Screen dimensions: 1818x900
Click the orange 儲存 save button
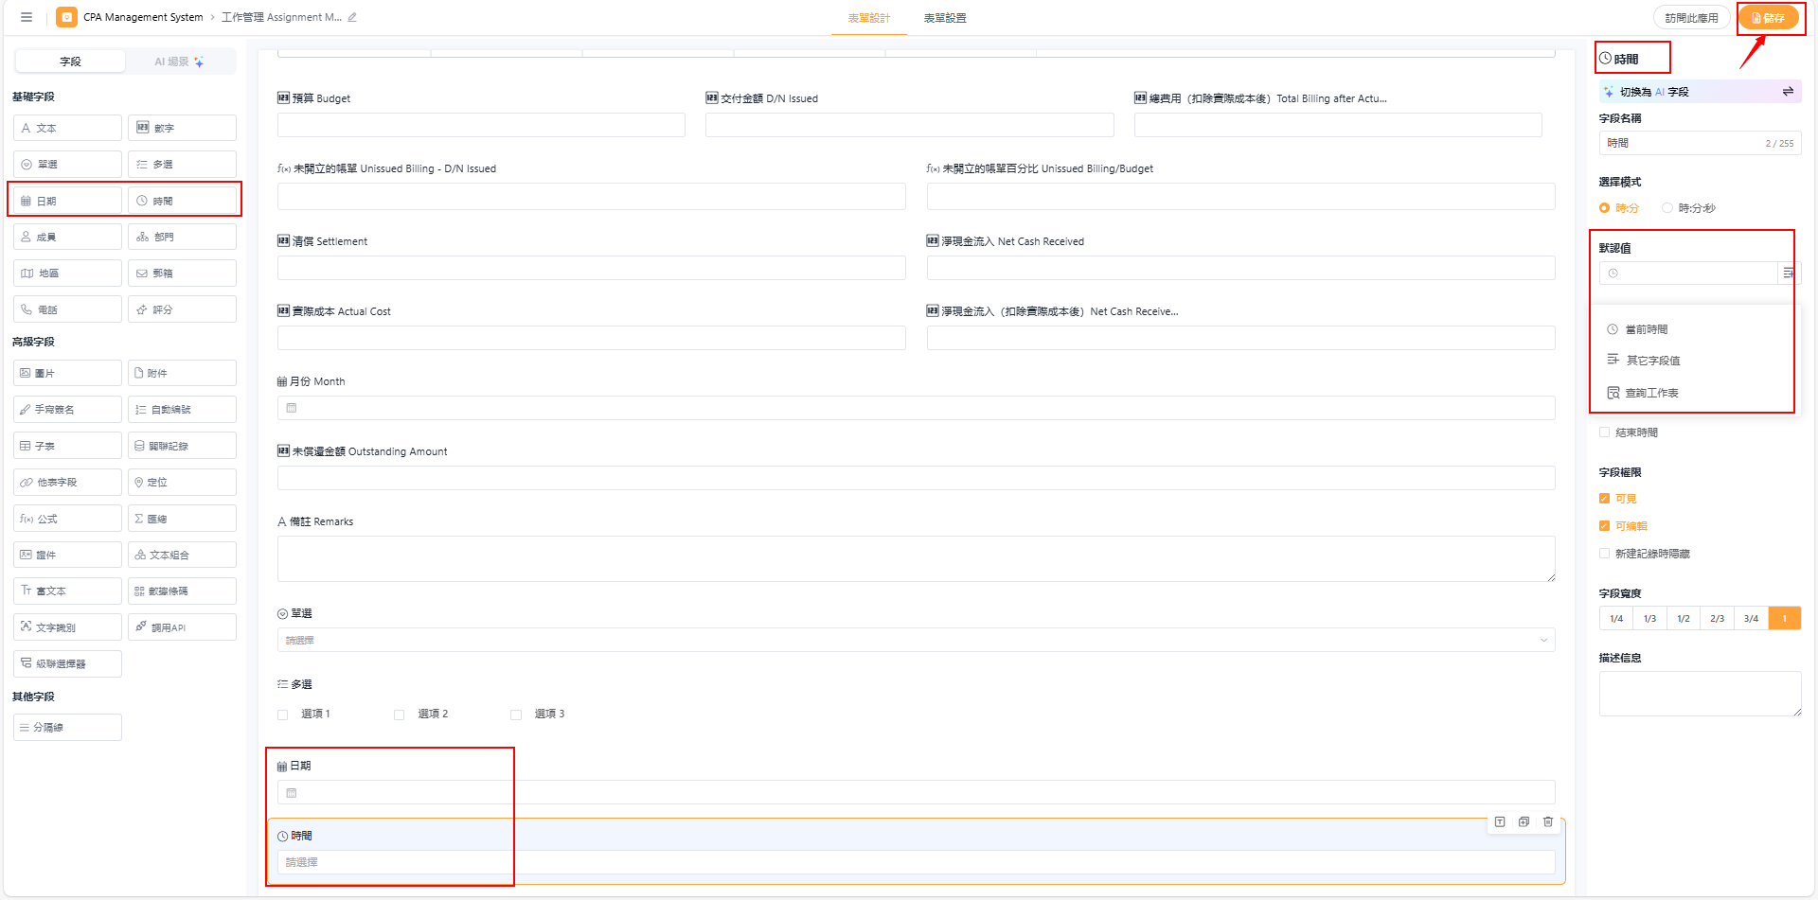coord(1768,18)
